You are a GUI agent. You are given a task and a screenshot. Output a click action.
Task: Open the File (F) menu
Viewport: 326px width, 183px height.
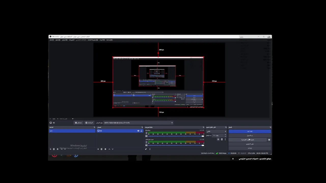[51, 40]
